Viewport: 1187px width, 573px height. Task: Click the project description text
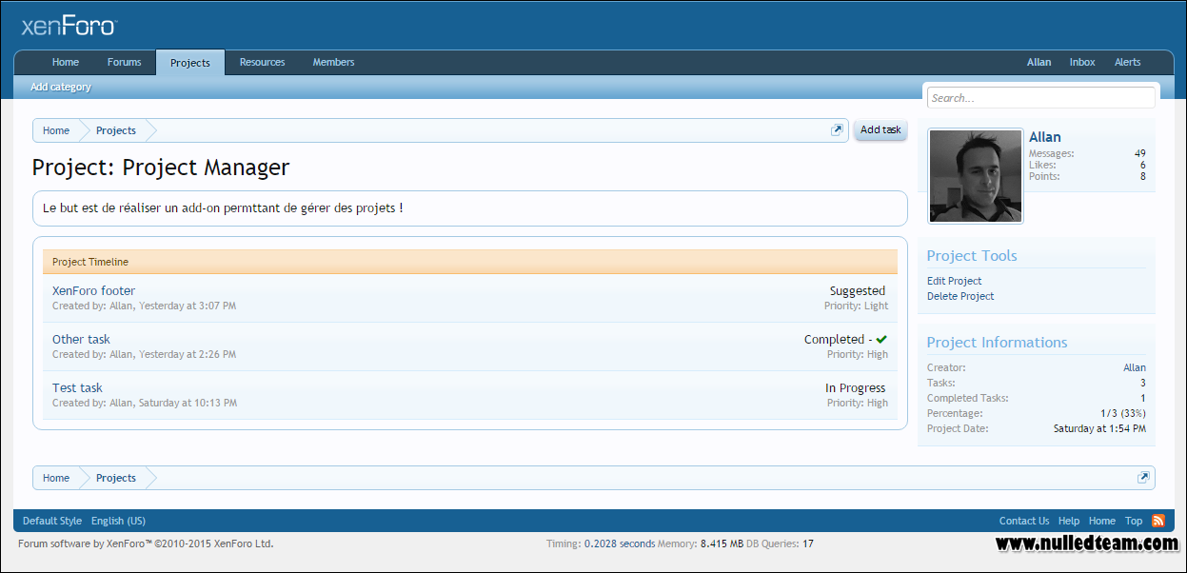(223, 207)
